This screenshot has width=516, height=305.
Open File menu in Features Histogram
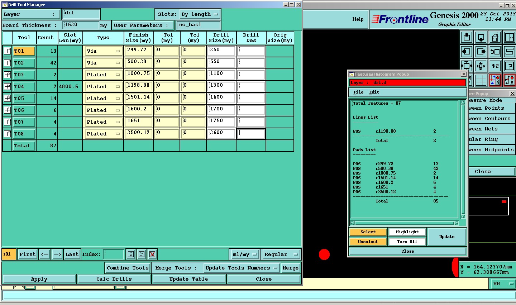pyautogui.click(x=358, y=92)
